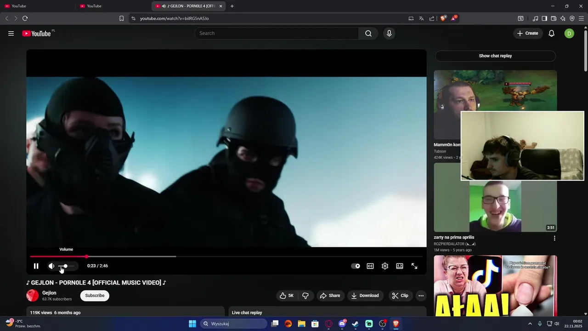Go back in browser history
Image resolution: width=588 pixels, height=331 pixels.
[x=6, y=18]
